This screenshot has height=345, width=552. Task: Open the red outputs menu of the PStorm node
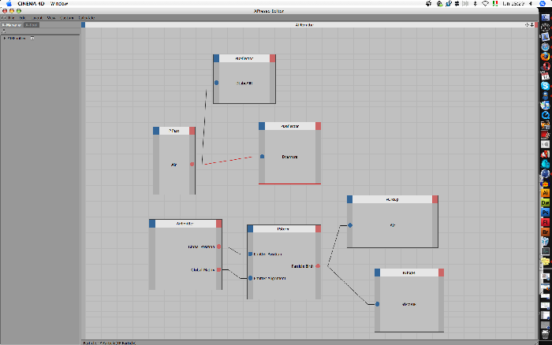(x=319, y=229)
